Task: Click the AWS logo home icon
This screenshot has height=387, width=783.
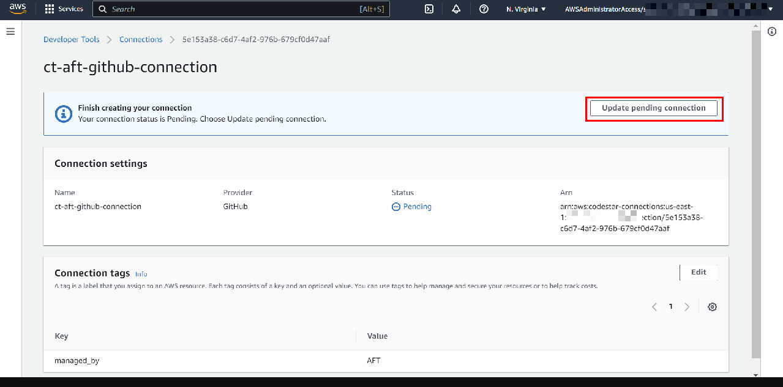Action: click(18, 9)
